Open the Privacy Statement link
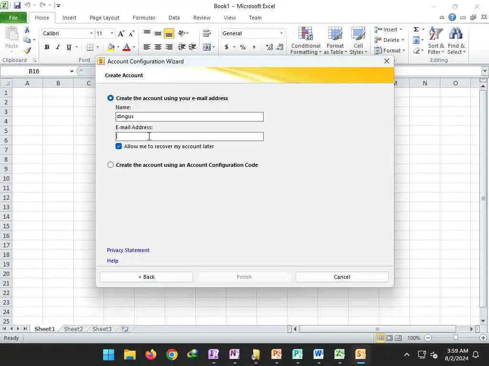Viewport: 489px width, 366px height. (128, 250)
